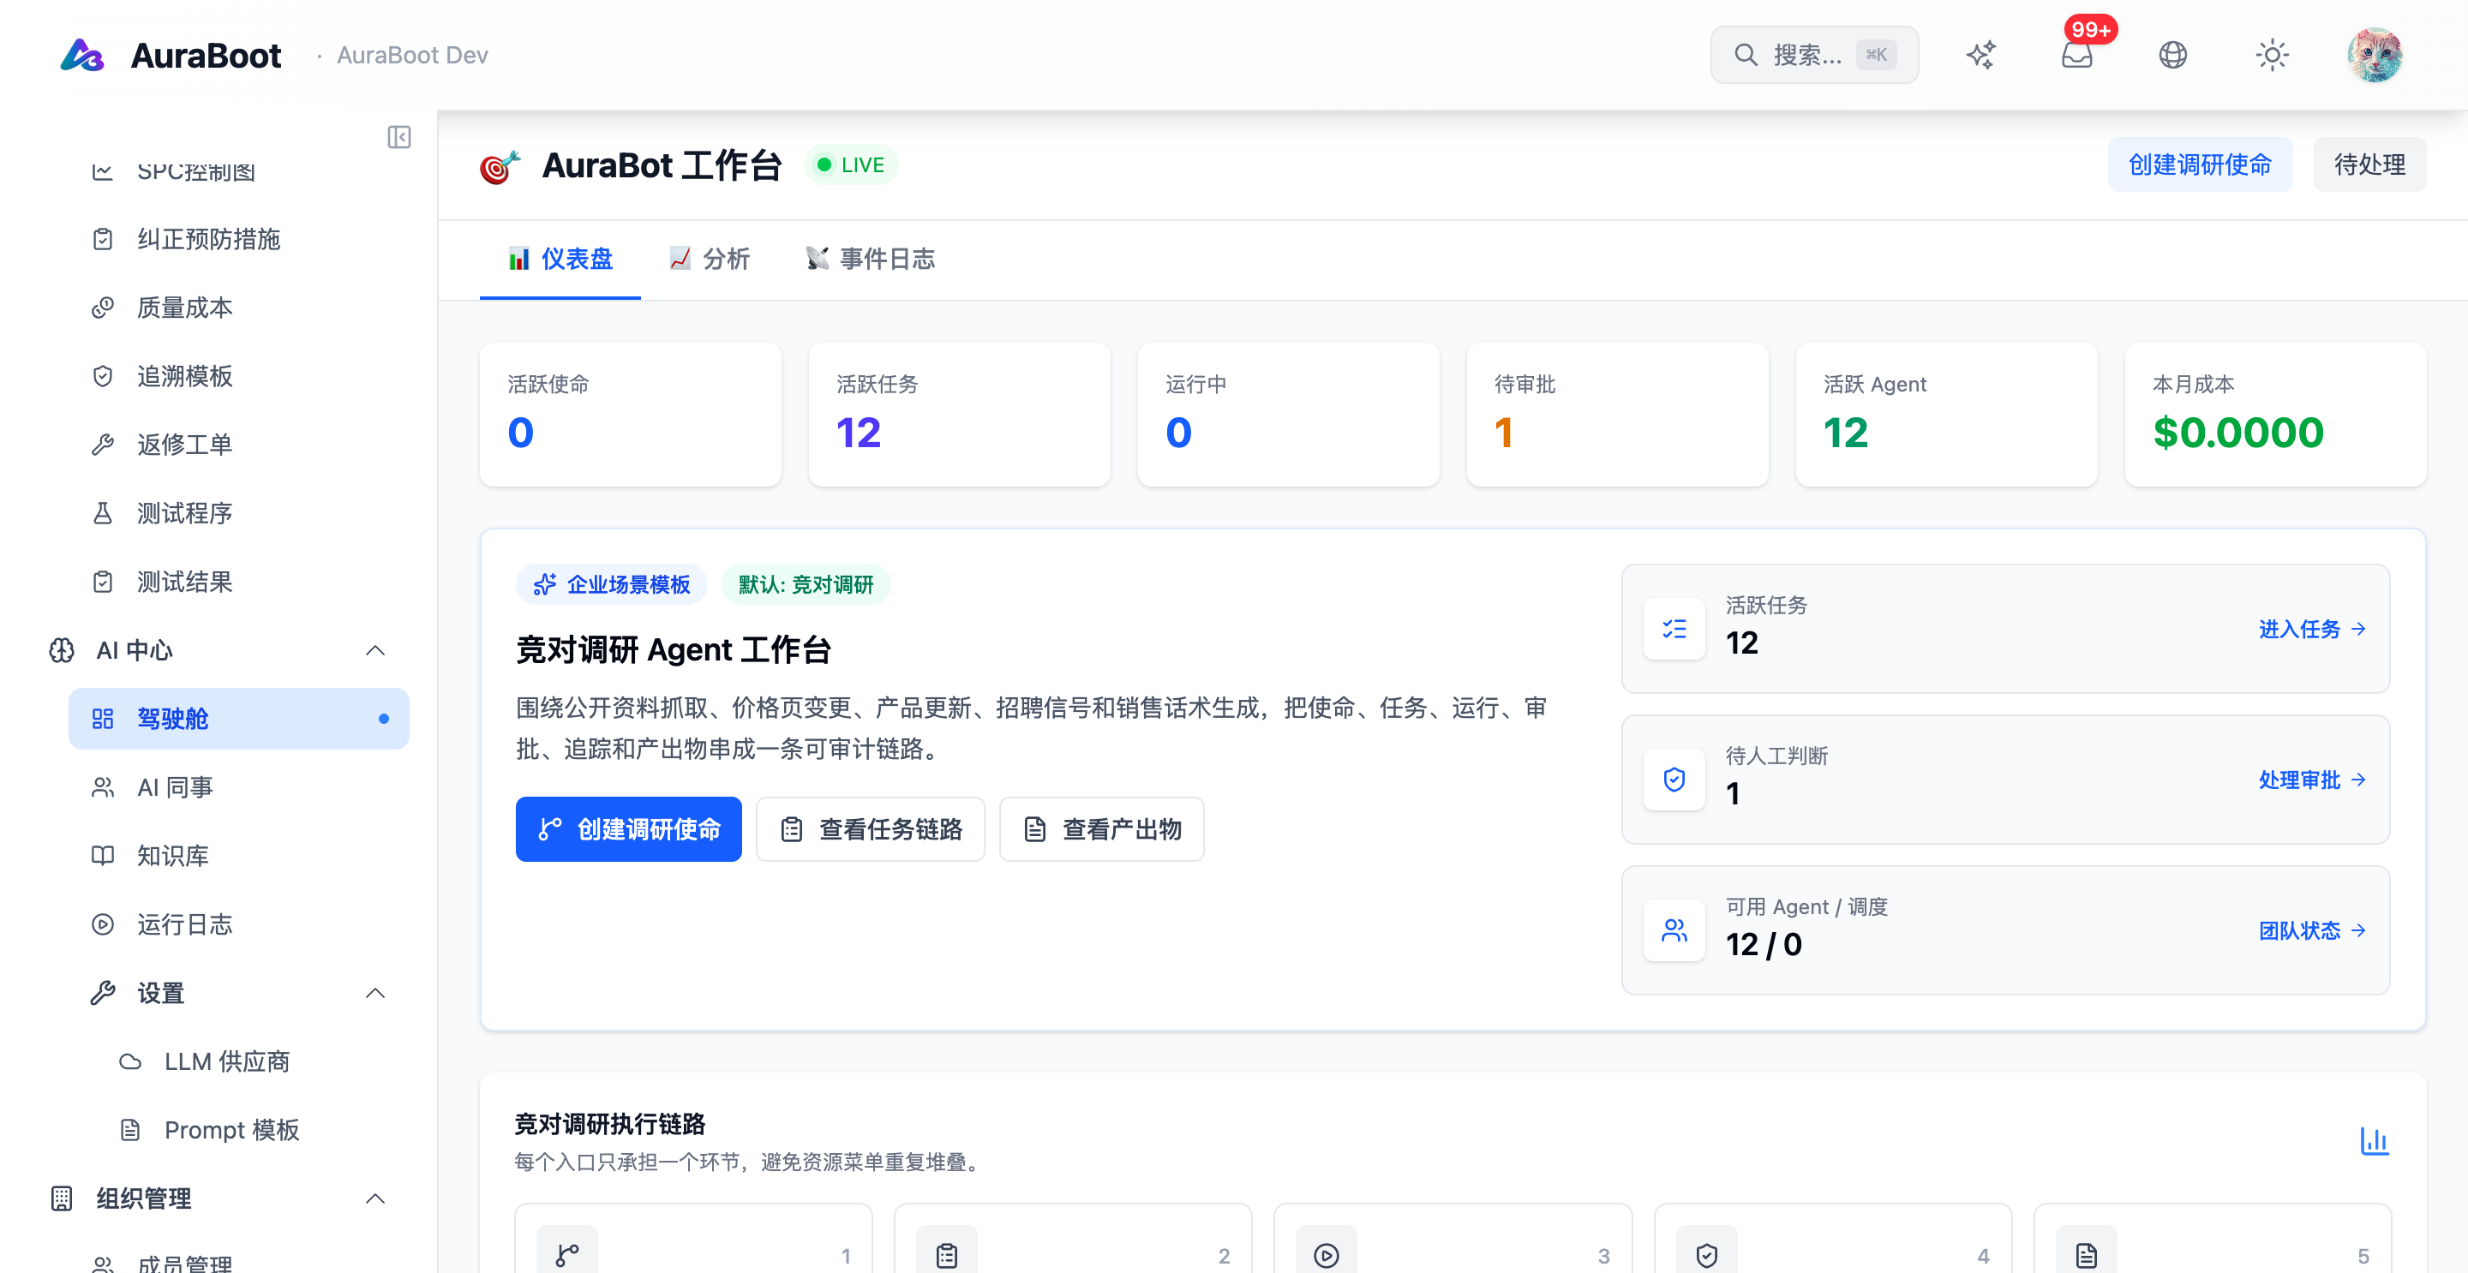Click the 活跃 Agent stat card
The image size is (2468, 1273).
coord(1947,415)
